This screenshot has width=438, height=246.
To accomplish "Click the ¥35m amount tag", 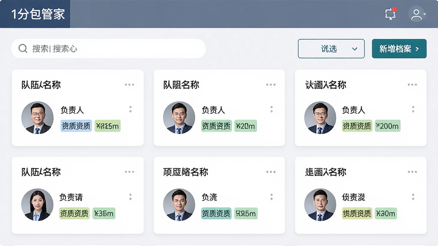I will (x=104, y=214).
